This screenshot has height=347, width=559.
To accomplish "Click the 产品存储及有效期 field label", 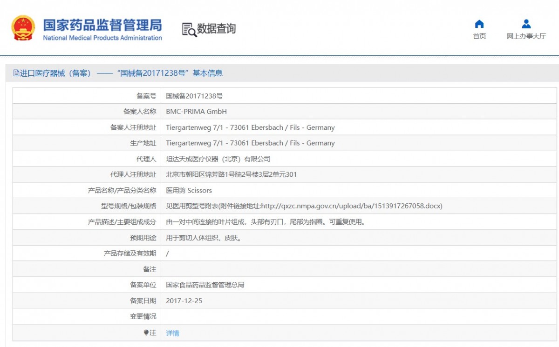I will point(130,254).
